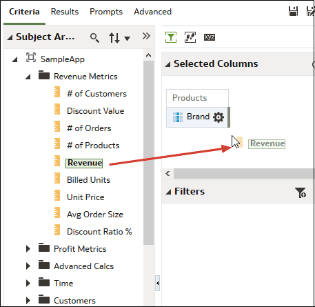The width and height of the screenshot is (315, 307).
Task: Collapse the Filters section
Action: (x=168, y=192)
